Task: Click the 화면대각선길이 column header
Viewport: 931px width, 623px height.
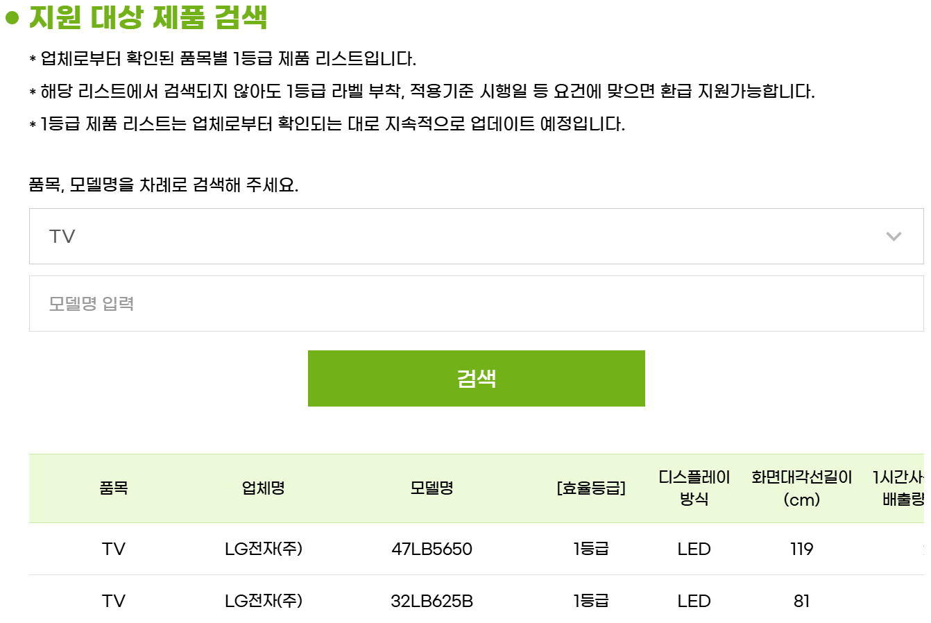Action: pos(801,488)
